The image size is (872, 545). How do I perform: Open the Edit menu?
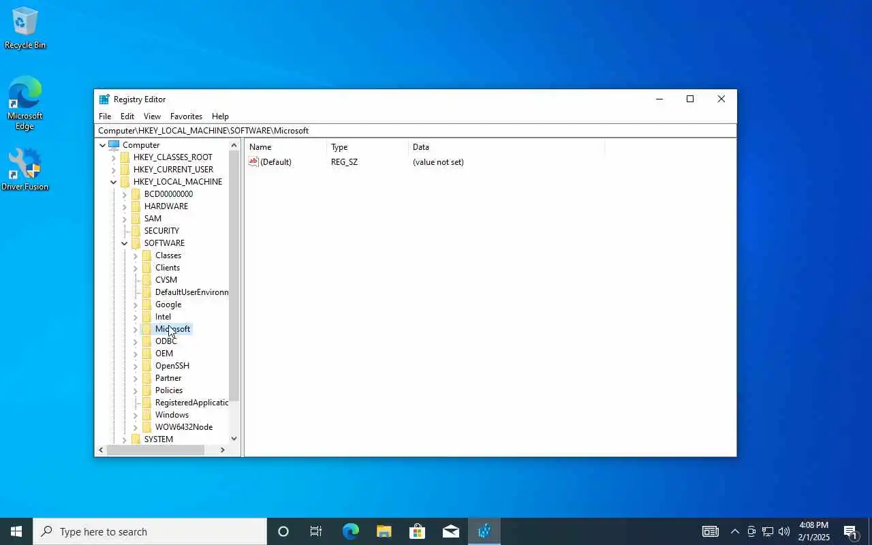coord(127,116)
